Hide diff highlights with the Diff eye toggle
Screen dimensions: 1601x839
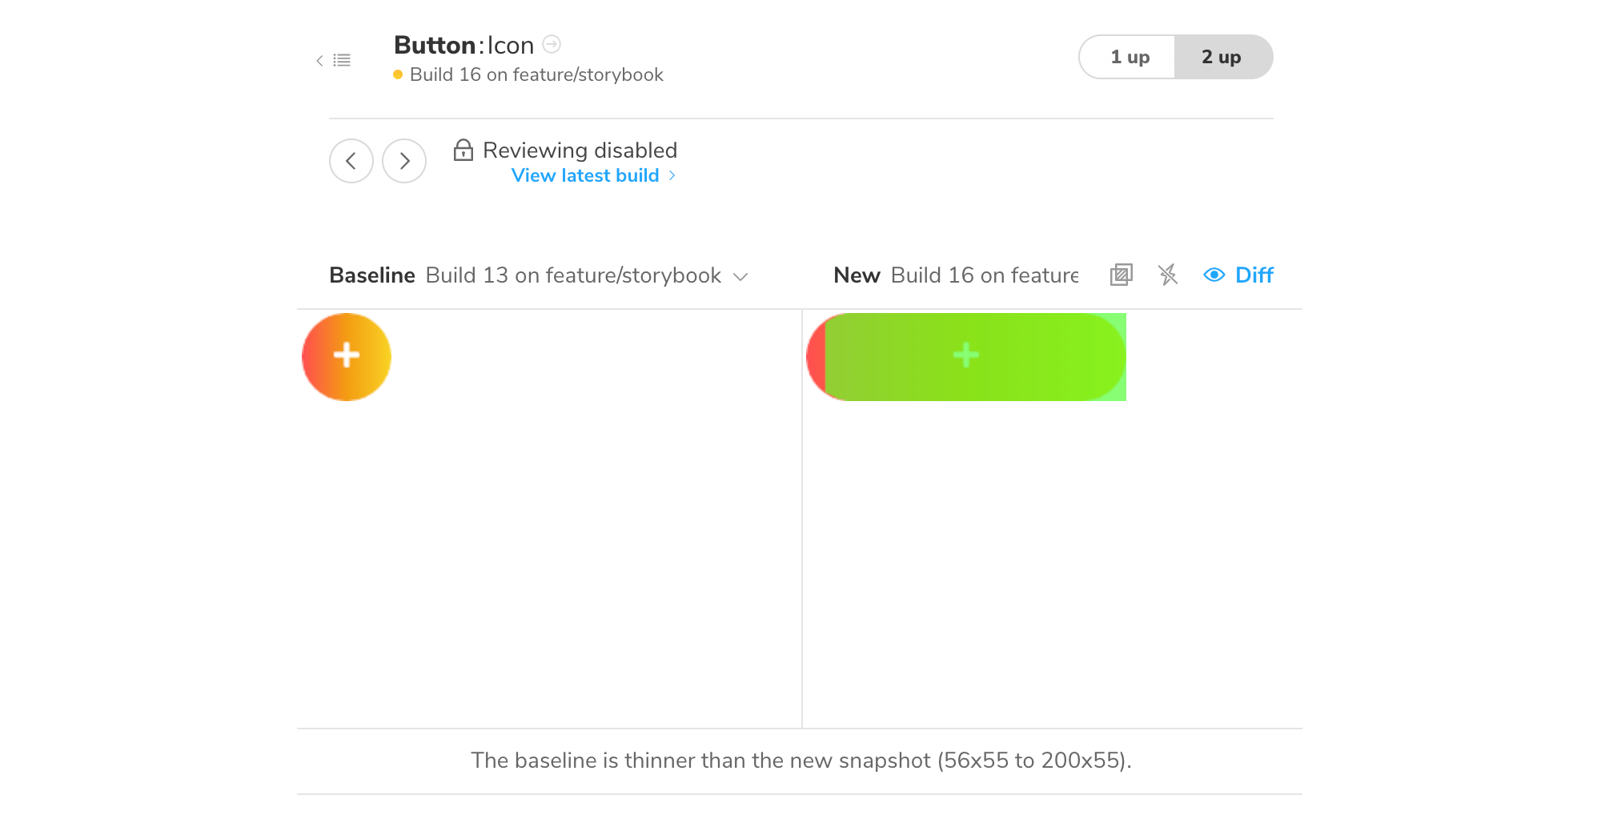click(1214, 275)
